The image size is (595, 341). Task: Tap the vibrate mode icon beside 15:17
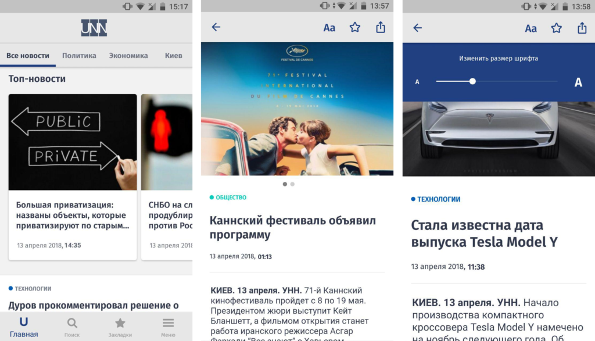pyautogui.click(x=127, y=6)
